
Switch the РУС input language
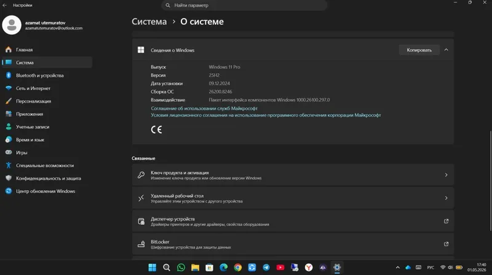(430, 267)
